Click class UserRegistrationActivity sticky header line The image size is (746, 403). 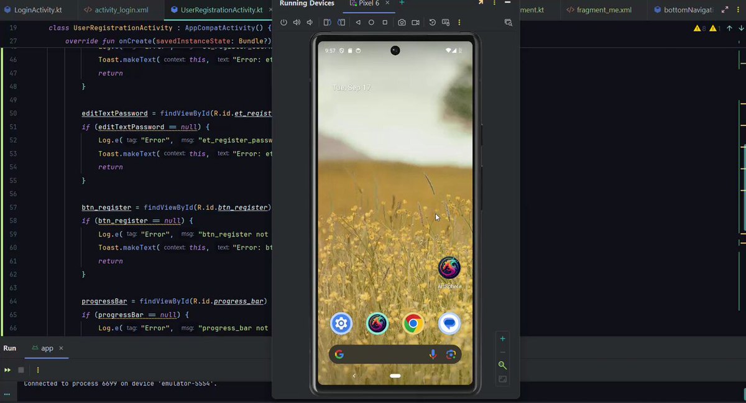160,29
